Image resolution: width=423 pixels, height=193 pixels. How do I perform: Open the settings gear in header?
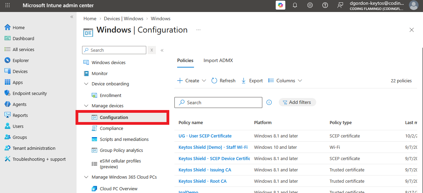click(x=310, y=5)
